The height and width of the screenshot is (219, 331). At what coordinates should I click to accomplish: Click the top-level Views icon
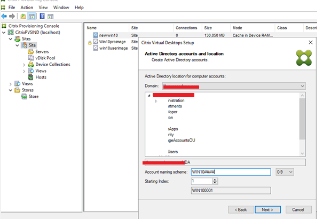click(17, 84)
